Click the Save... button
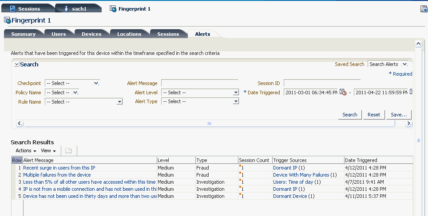Screen dimensions: 428x216 click(399, 115)
